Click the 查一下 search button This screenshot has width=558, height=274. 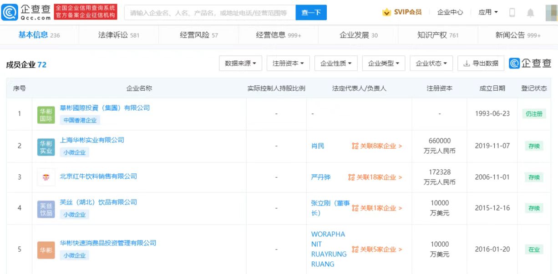tap(311, 12)
